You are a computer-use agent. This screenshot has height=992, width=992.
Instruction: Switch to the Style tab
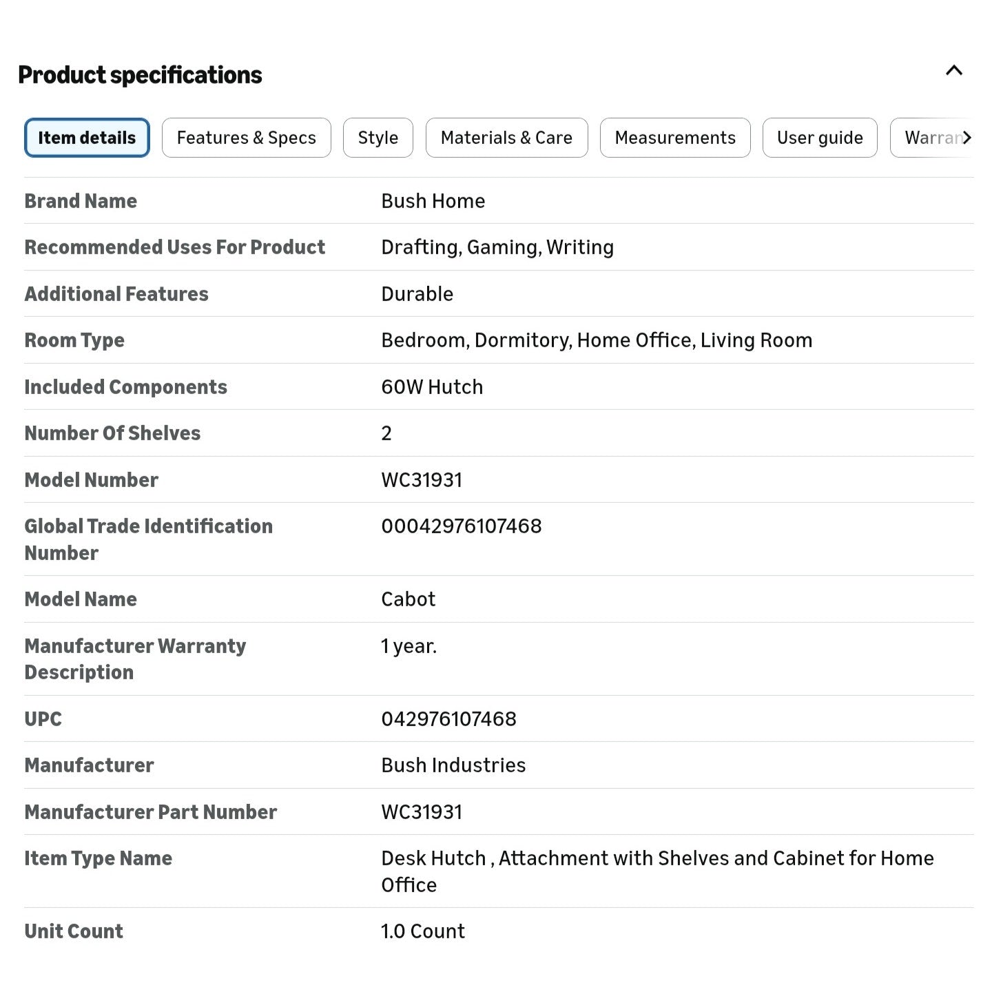click(378, 138)
